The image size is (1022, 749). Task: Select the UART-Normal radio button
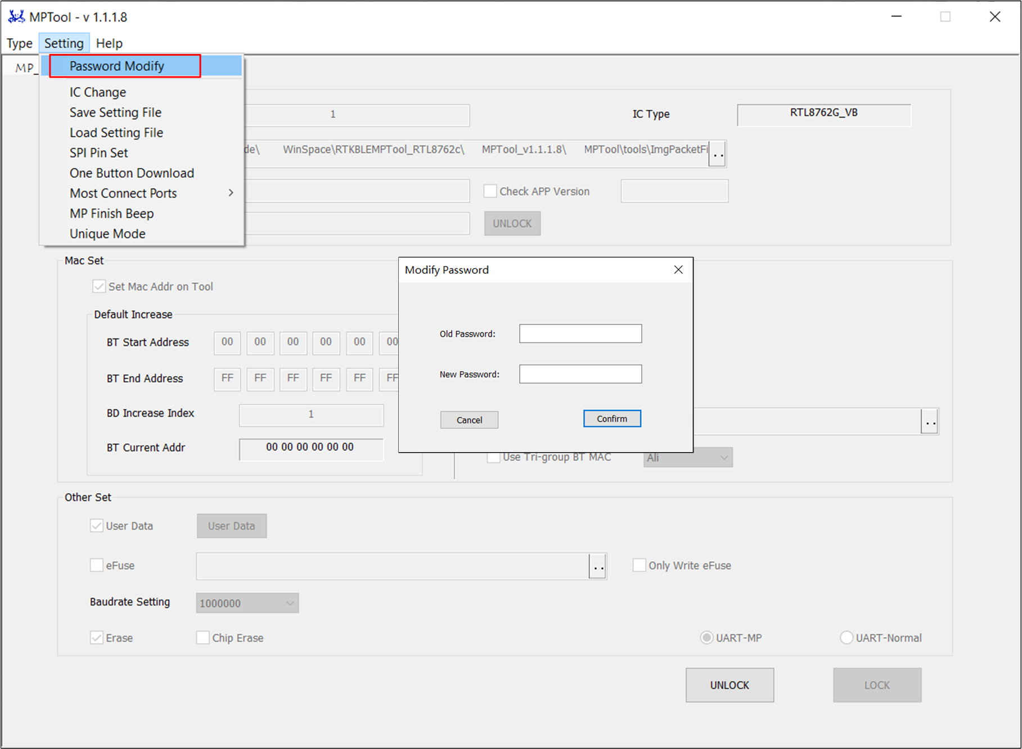point(847,638)
